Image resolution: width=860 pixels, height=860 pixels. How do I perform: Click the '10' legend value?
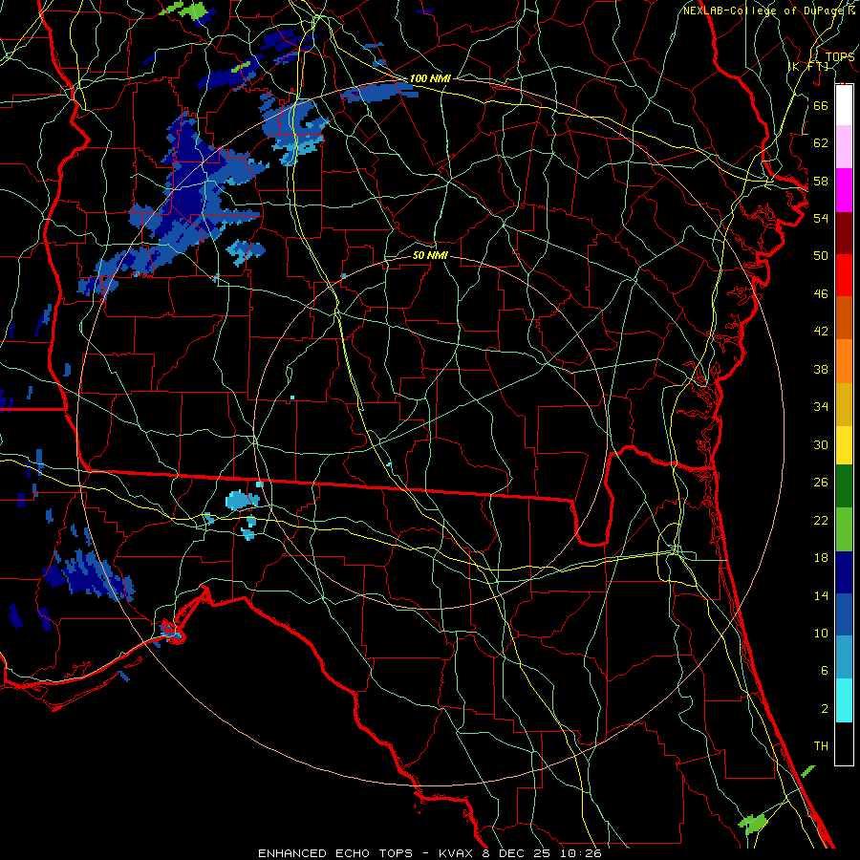821,633
